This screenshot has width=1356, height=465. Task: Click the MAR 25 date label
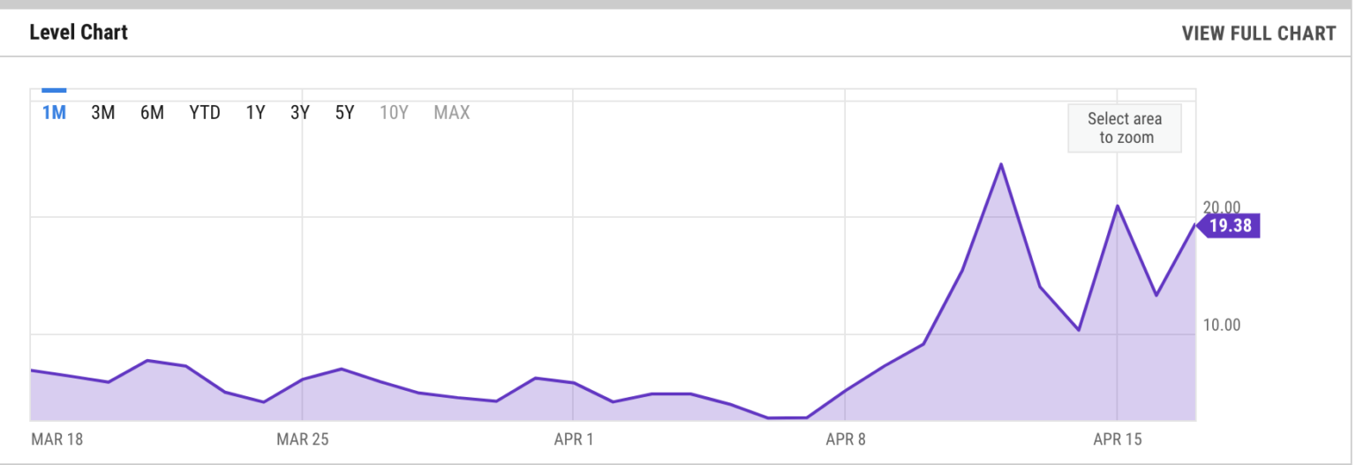pos(304,439)
